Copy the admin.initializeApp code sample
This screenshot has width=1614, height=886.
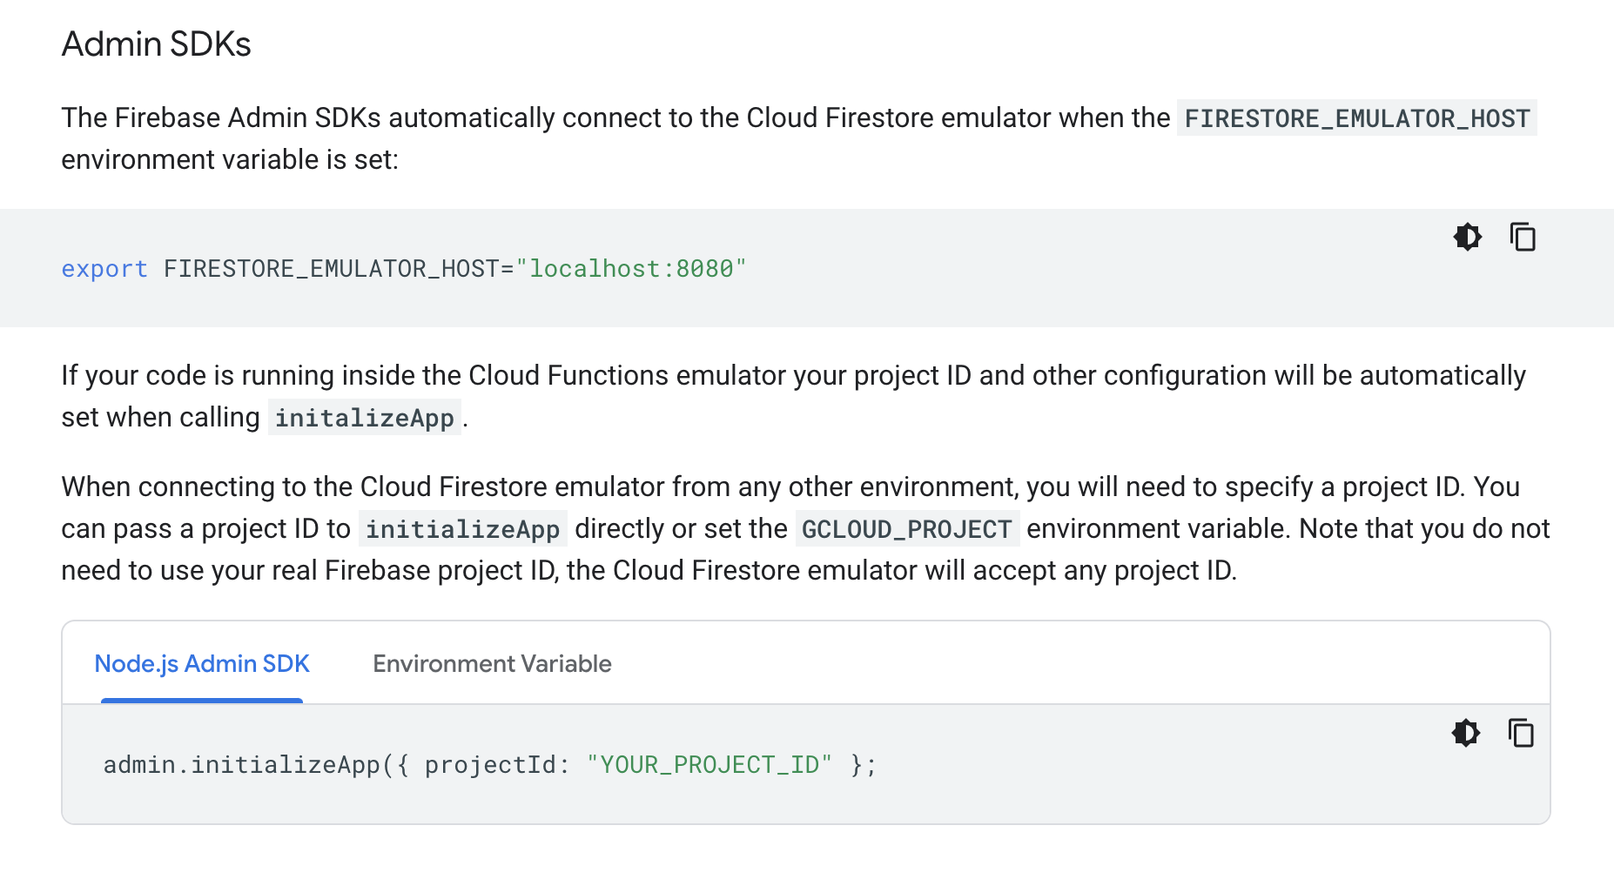(x=1521, y=733)
